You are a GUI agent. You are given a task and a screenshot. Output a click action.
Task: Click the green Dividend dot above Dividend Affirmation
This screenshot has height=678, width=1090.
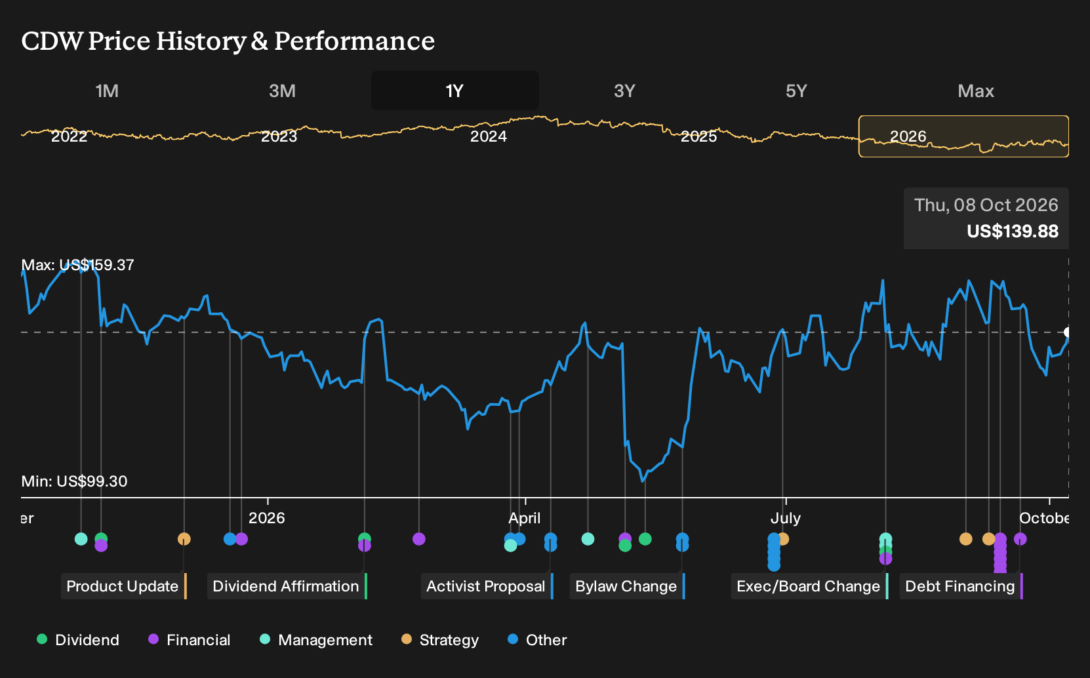click(365, 538)
